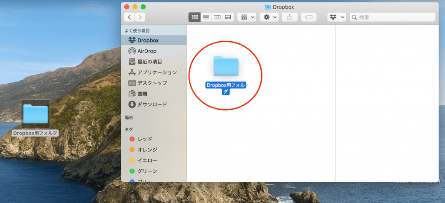445x203 pixels.
Task: Click the recent items sidebar icon
Action: pos(132,62)
